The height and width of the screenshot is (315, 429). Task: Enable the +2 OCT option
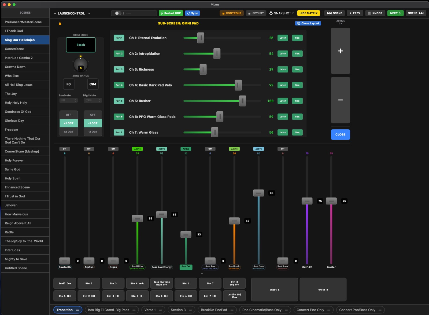coord(69,132)
